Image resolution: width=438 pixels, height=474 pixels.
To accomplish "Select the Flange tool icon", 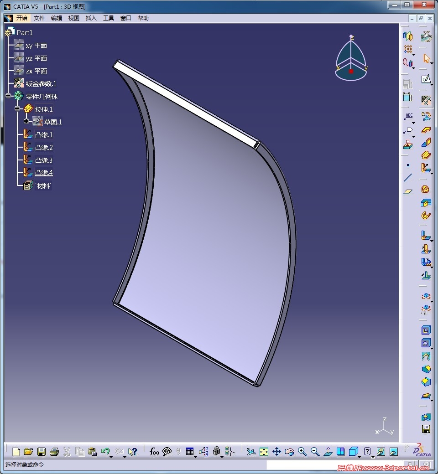I will [x=426, y=168].
